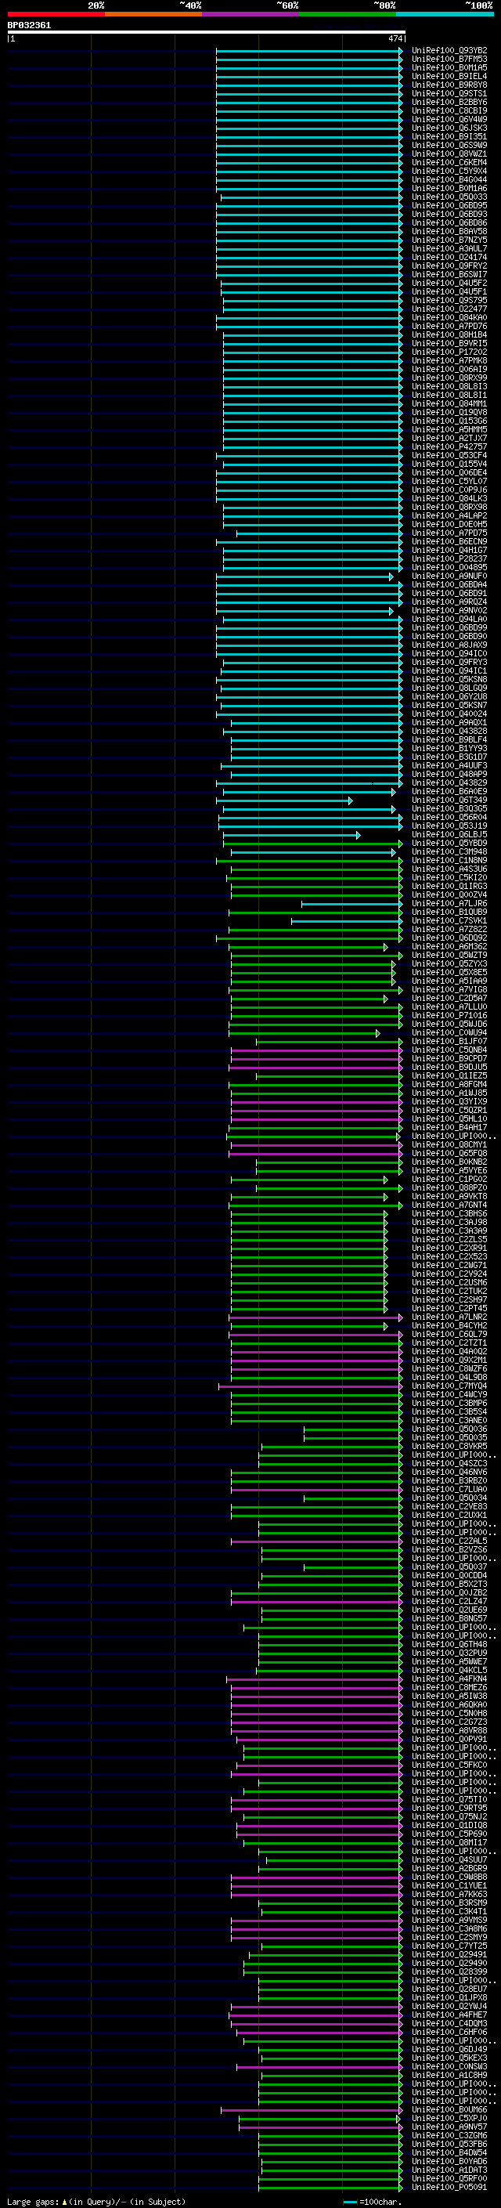Select hit UniRef100_O24174

tap(449, 257)
